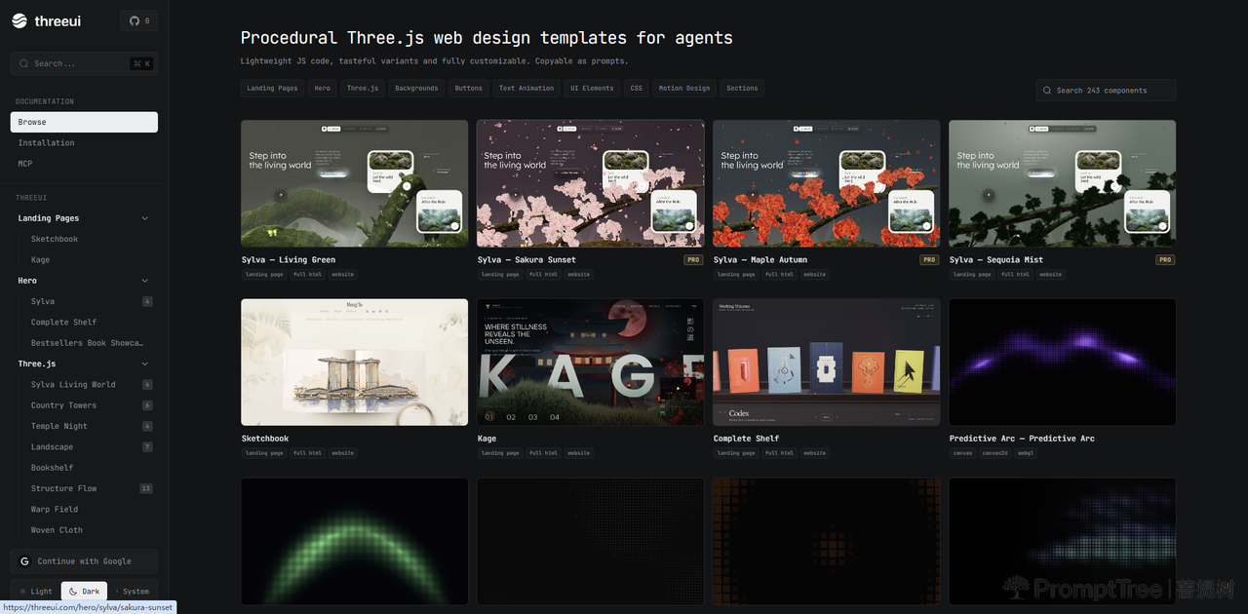This screenshot has width=1248, height=614.
Task: Click Sylva — Sakura Sunset title
Action: point(526,260)
